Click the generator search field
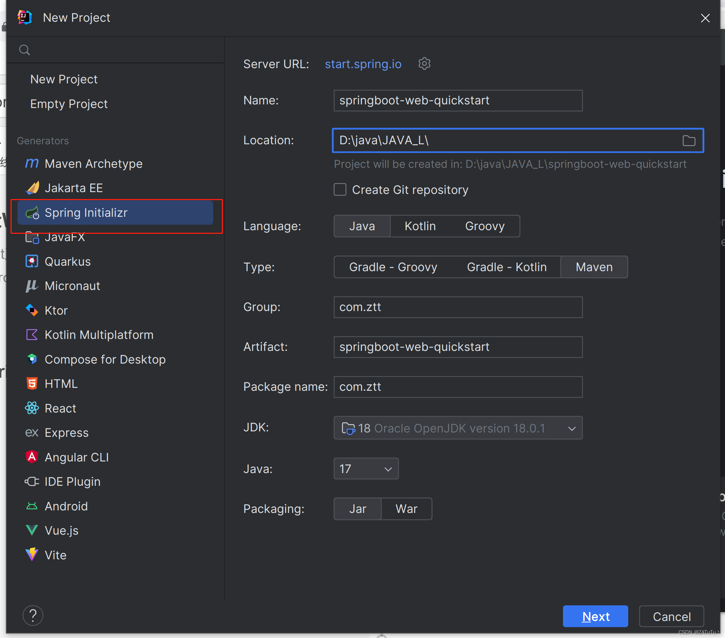 point(115,50)
